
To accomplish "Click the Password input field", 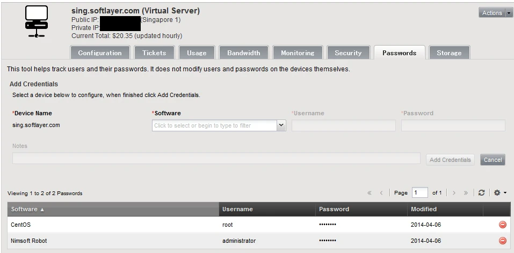I will pyautogui.click(x=453, y=125).
